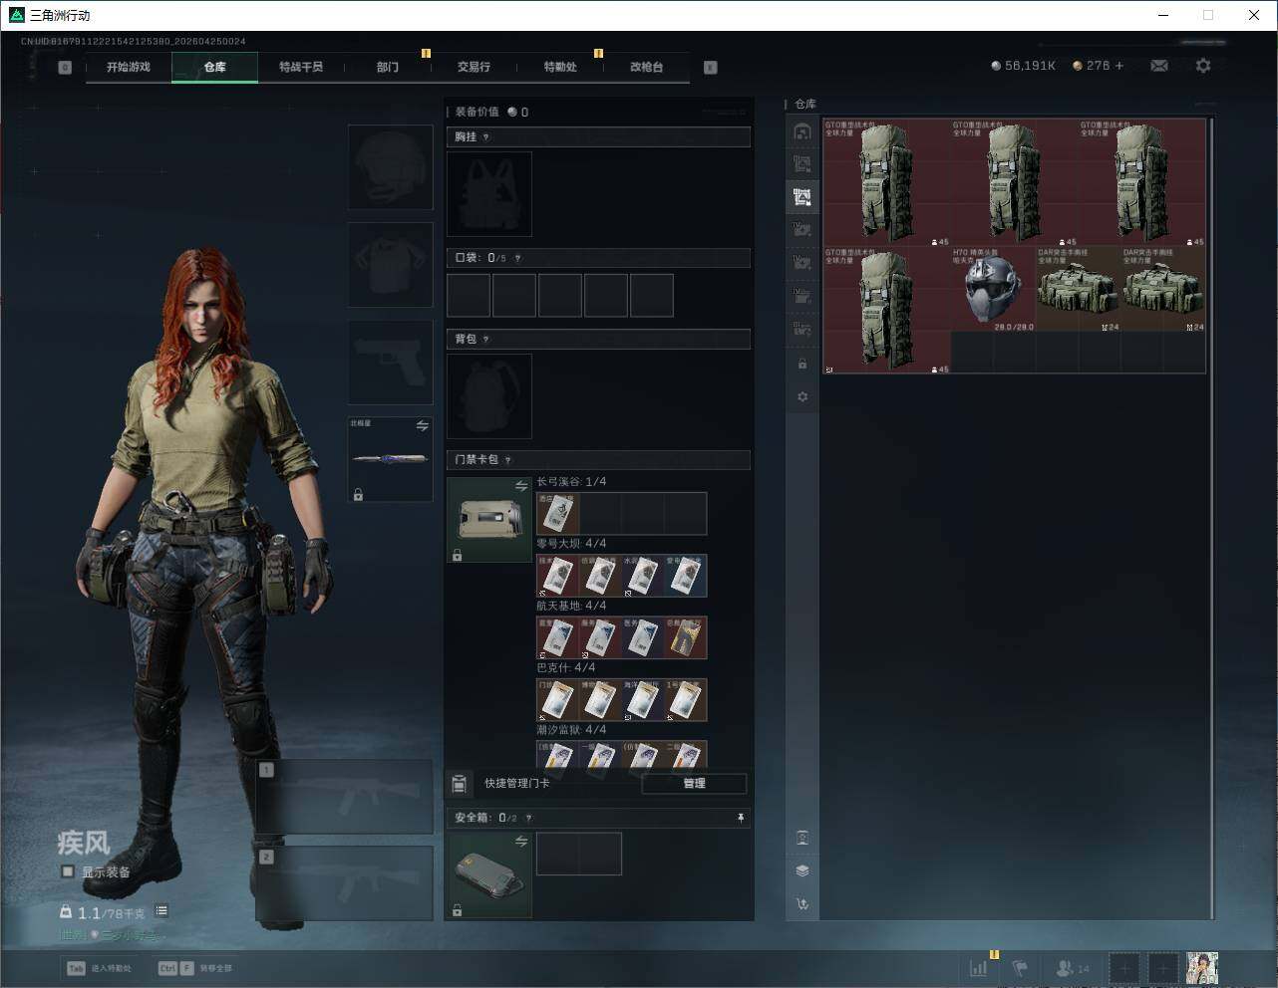The image size is (1278, 988).
Task: Click the next-tab key icon right of 改枪台
Action: click(x=711, y=68)
